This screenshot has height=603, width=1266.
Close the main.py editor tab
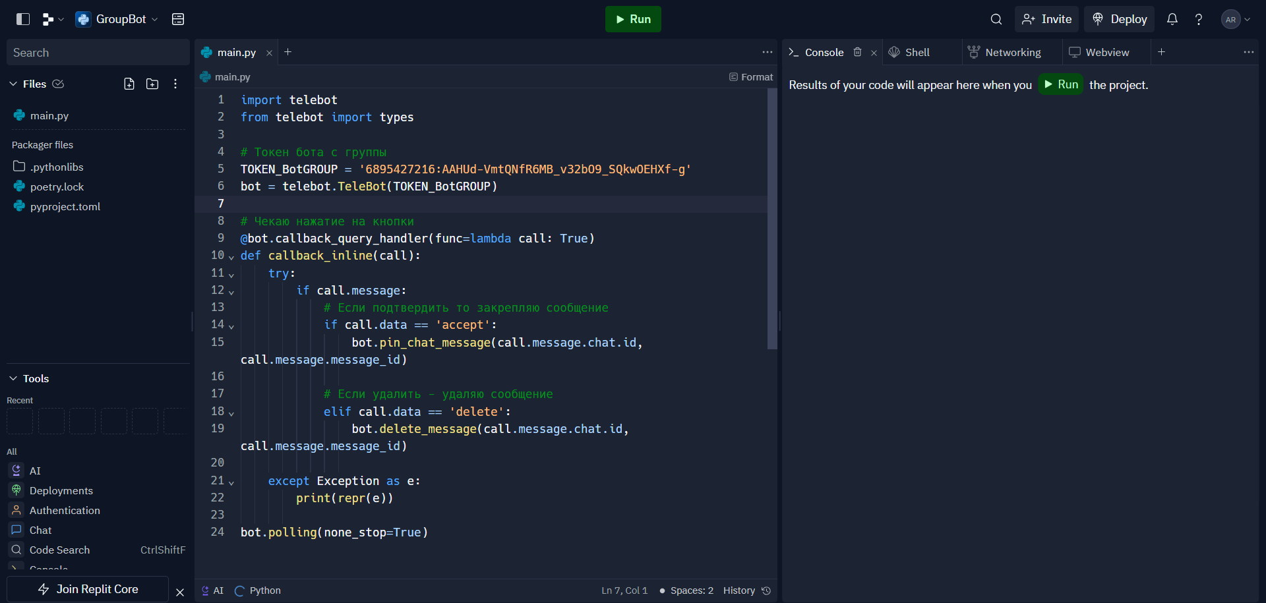(x=269, y=53)
